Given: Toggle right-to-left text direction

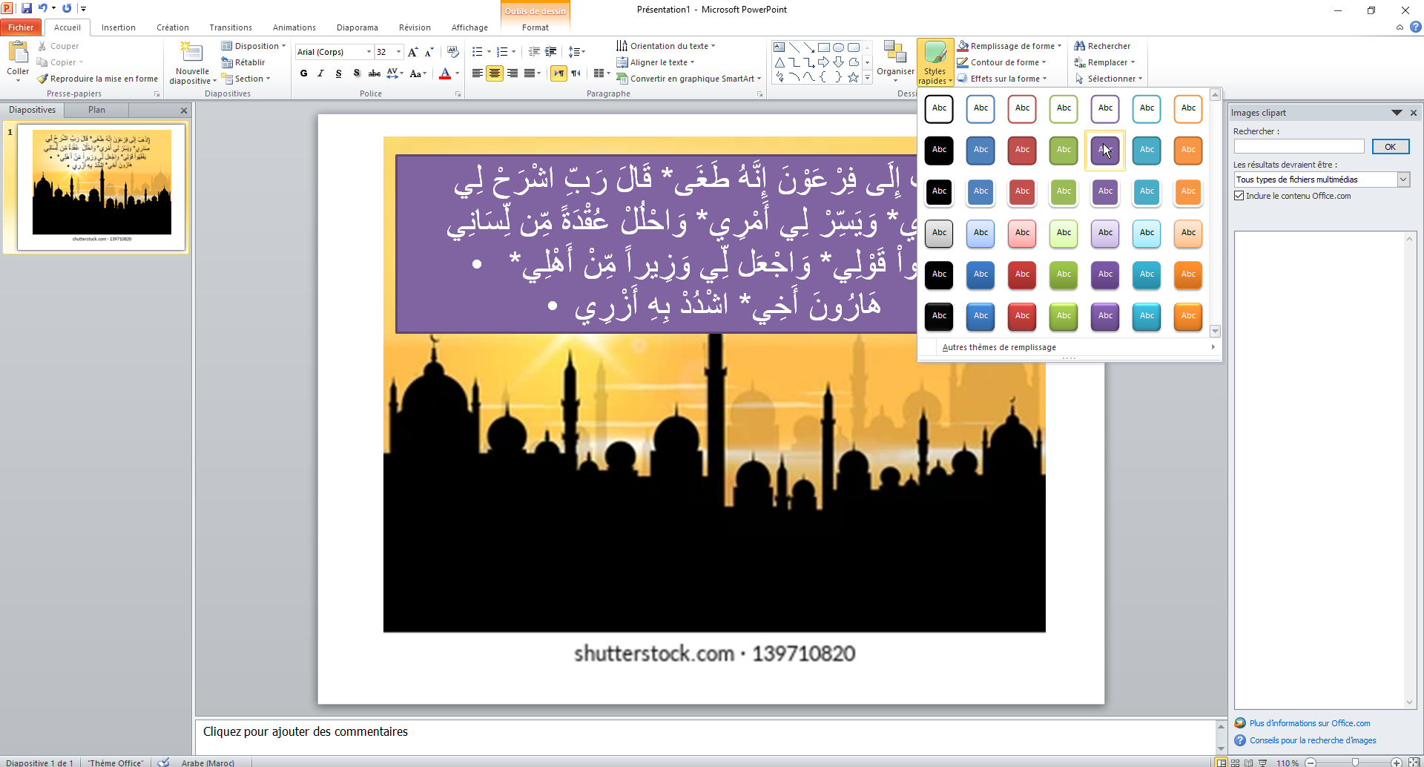Looking at the screenshot, I should (576, 73).
